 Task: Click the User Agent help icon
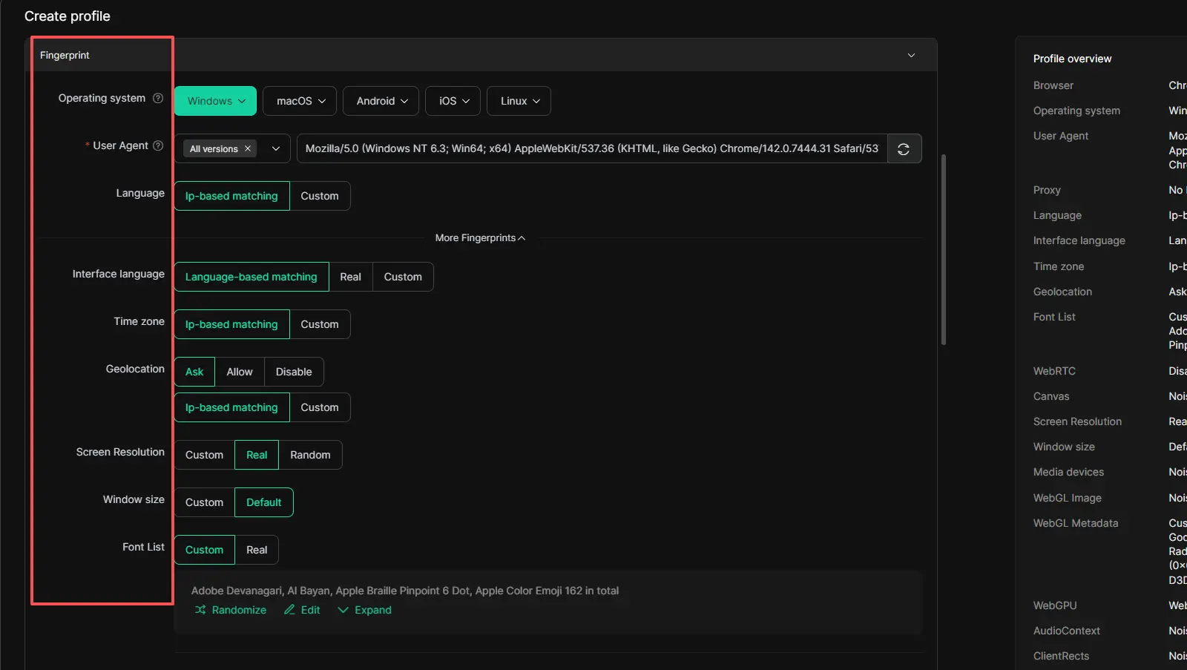tap(158, 145)
